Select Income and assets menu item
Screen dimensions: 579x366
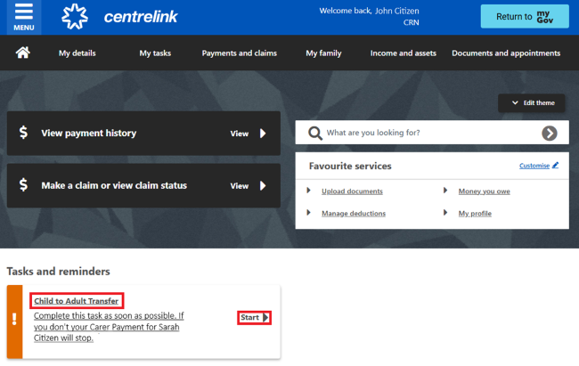tap(403, 53)
